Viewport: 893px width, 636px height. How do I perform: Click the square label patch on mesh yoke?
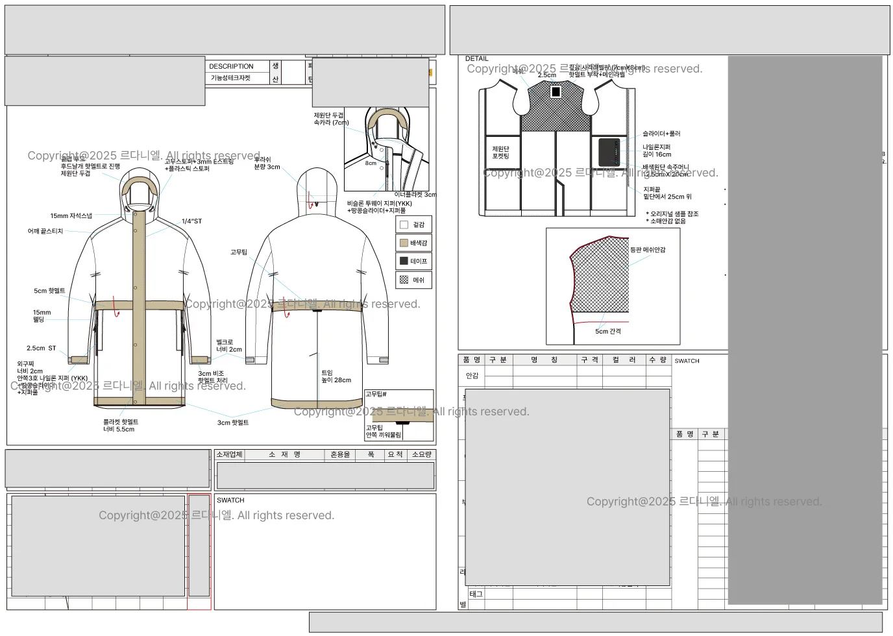pyautogui.click(x=556, y=92)
